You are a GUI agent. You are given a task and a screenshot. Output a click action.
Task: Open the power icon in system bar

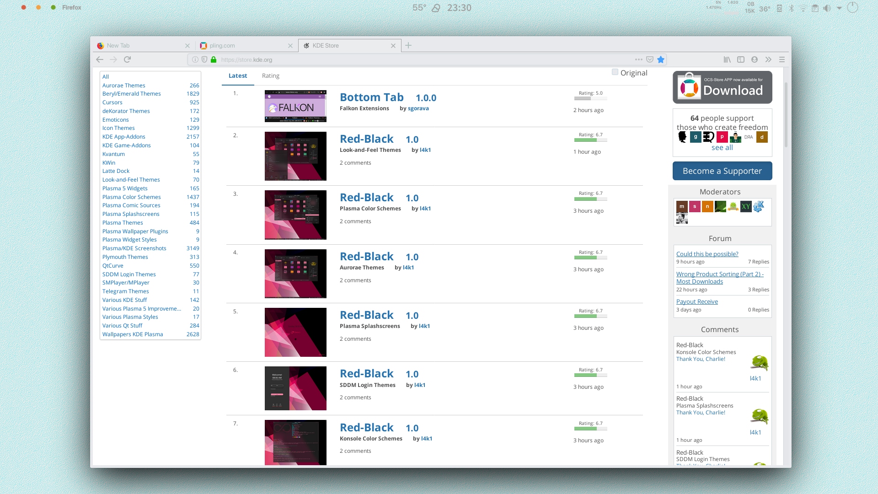852,8
